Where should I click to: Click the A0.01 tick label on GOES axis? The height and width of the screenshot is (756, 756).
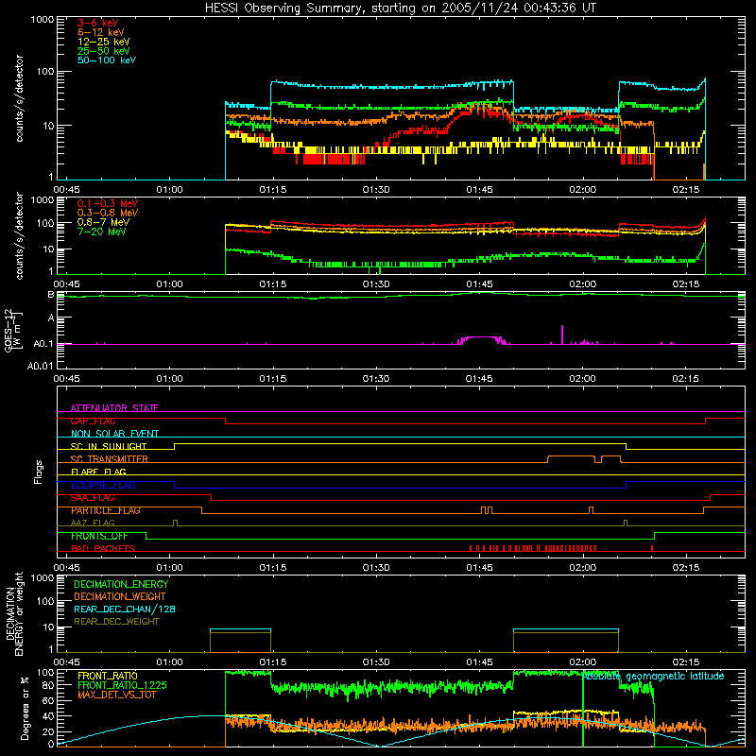pyautogui.click(x=40, y=366)
